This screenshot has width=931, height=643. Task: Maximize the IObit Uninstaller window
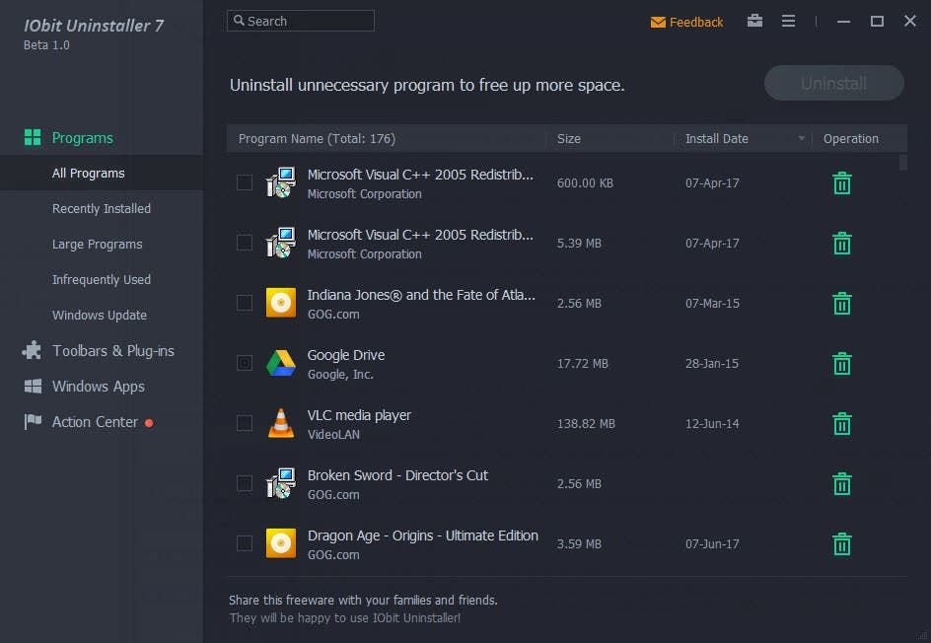pyautogui.click(x=877, y=22)
